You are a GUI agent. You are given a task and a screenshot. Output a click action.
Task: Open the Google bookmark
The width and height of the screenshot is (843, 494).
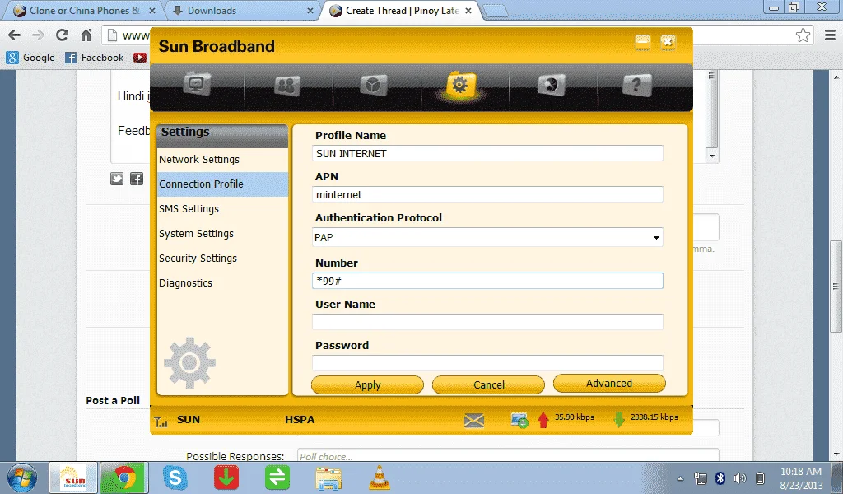point(30,58)
